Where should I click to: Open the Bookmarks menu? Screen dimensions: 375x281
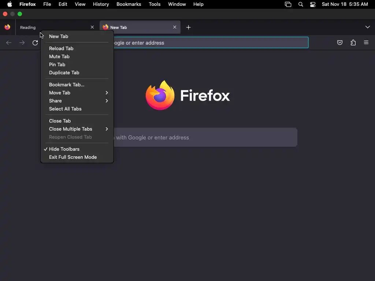tap(129, 4)
